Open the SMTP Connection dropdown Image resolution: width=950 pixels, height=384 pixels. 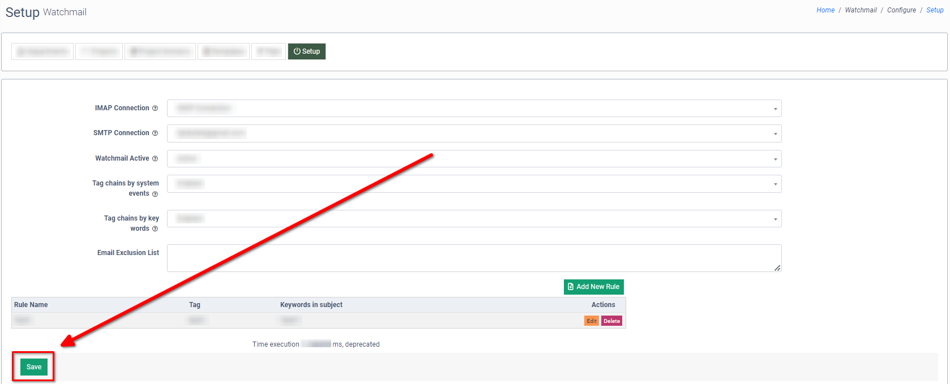(x=474, y=133)
